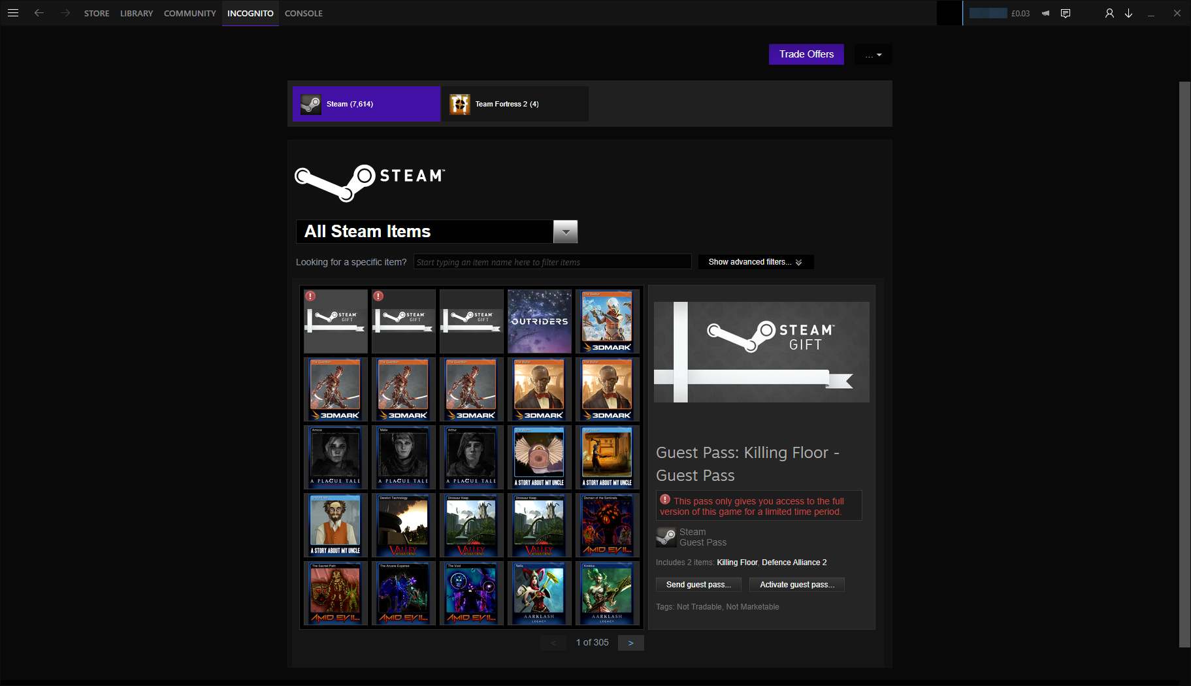1191x686 pixels.
Task: Select the Library menu item
Action: coord(137,13)
